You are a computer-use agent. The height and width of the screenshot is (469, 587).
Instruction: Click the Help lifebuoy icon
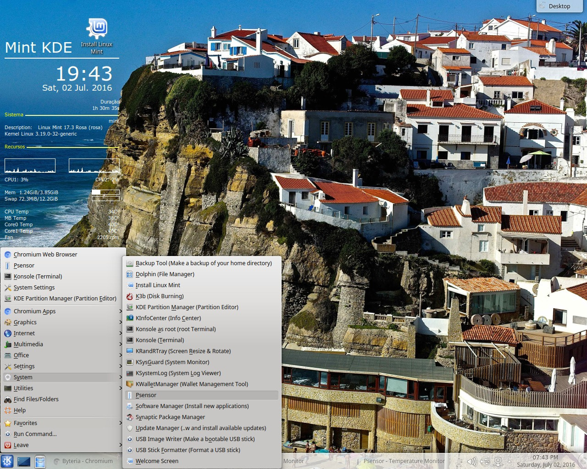tap(8, 410)
